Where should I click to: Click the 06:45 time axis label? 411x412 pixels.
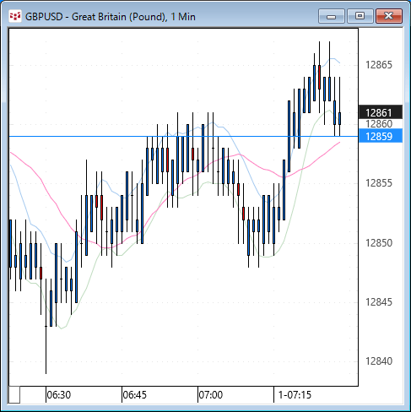[135, 395]
